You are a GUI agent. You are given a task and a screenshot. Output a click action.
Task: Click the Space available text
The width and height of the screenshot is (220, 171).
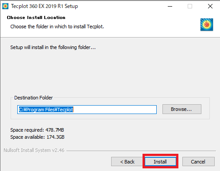pyautogui.click(x=37, y=137)
